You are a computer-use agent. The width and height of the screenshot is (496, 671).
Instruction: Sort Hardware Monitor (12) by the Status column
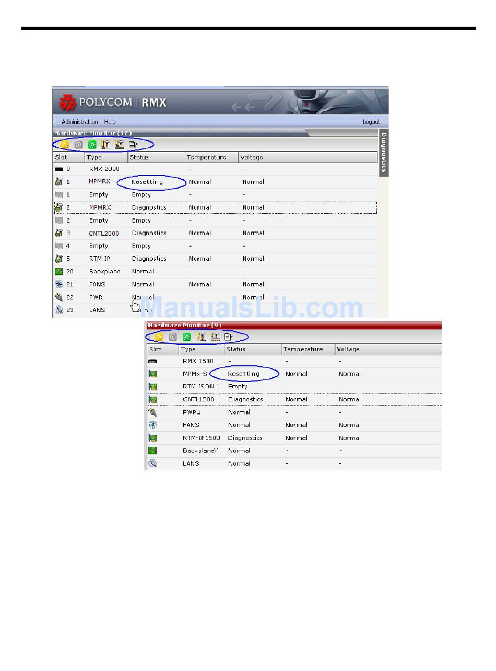point(157,157)
